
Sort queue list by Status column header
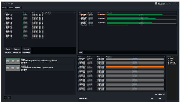tap(25, 13)
